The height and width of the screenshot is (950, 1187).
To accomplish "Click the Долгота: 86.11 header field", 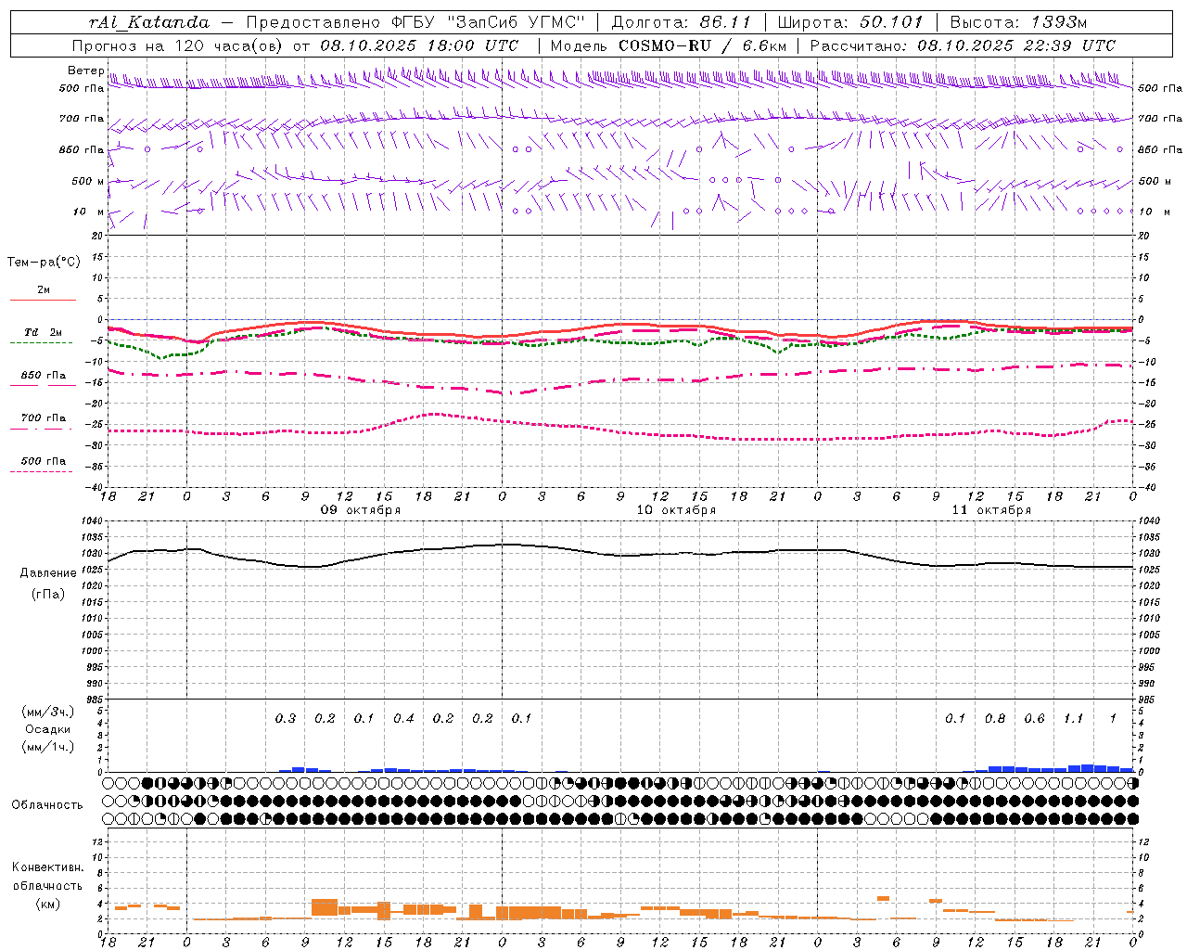I will point(681,22).
